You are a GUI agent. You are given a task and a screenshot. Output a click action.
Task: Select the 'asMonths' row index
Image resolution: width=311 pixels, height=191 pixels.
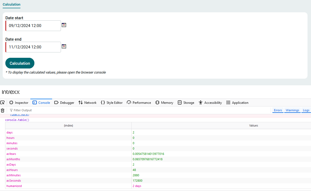click(13, 159)
